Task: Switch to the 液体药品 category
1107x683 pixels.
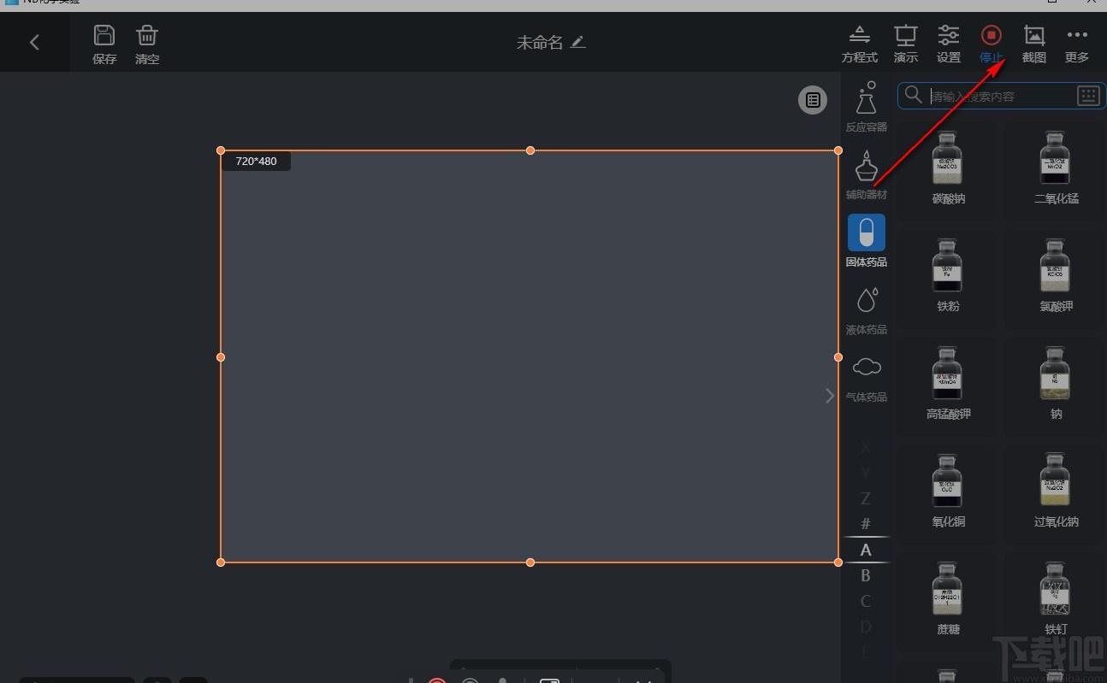Action: tap(867, 310)
